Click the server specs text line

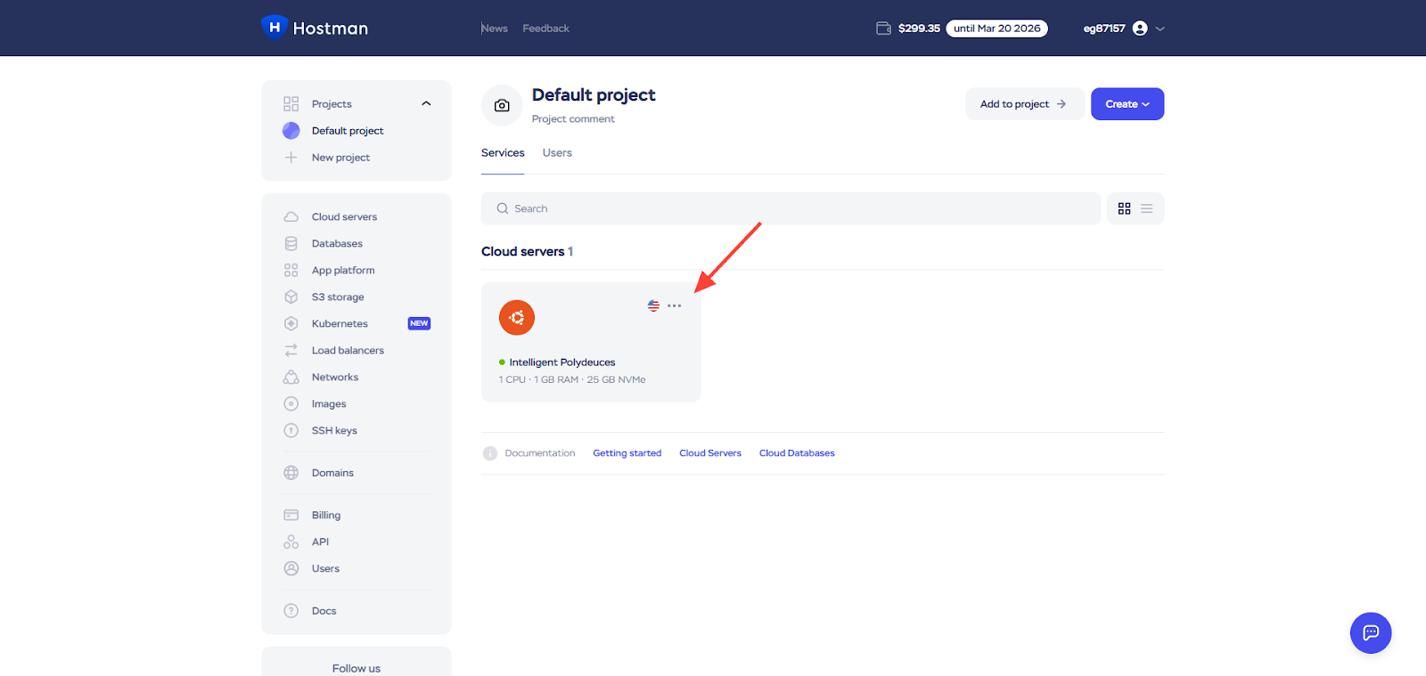[572, 379]
